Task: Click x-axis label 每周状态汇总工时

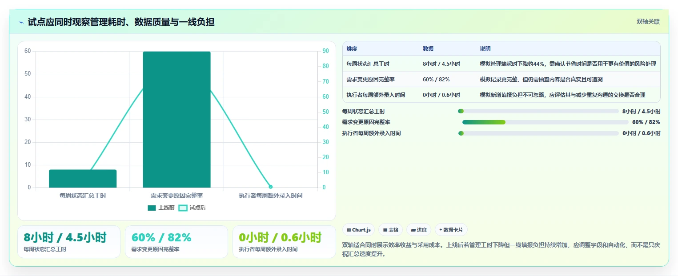Action: (83, 196)
